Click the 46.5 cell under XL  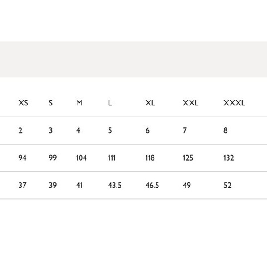(152, 185)
